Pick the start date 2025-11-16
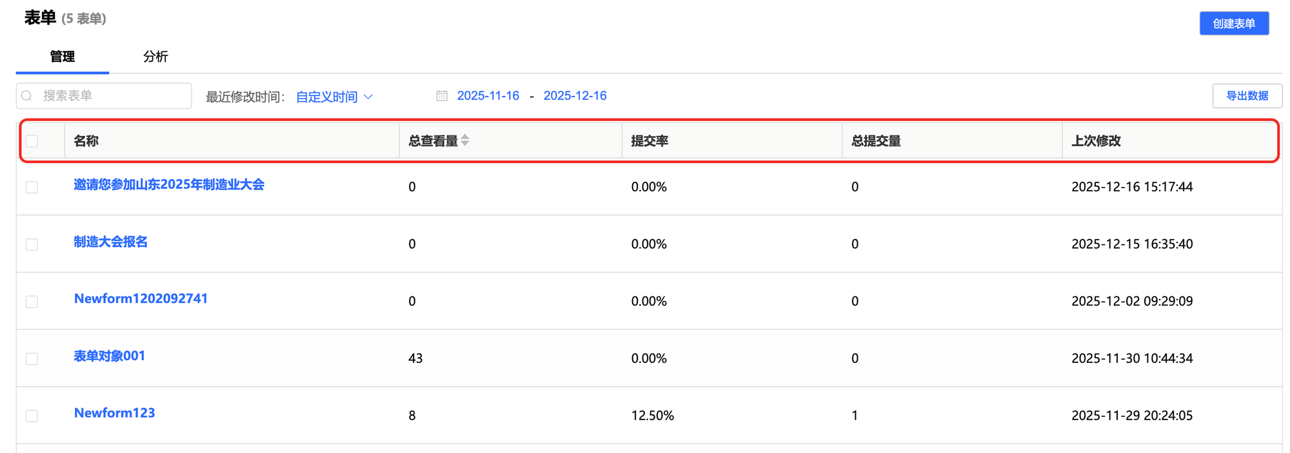The height and width of the screenshot is (453, 1290). click(488, 96)
